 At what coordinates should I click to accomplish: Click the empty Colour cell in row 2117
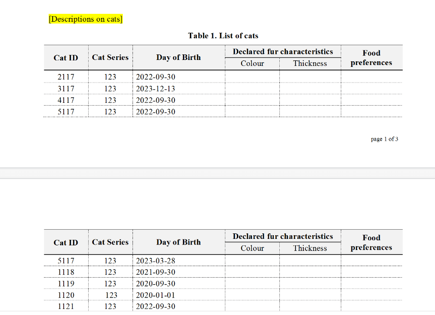click(x=252, y=77)
